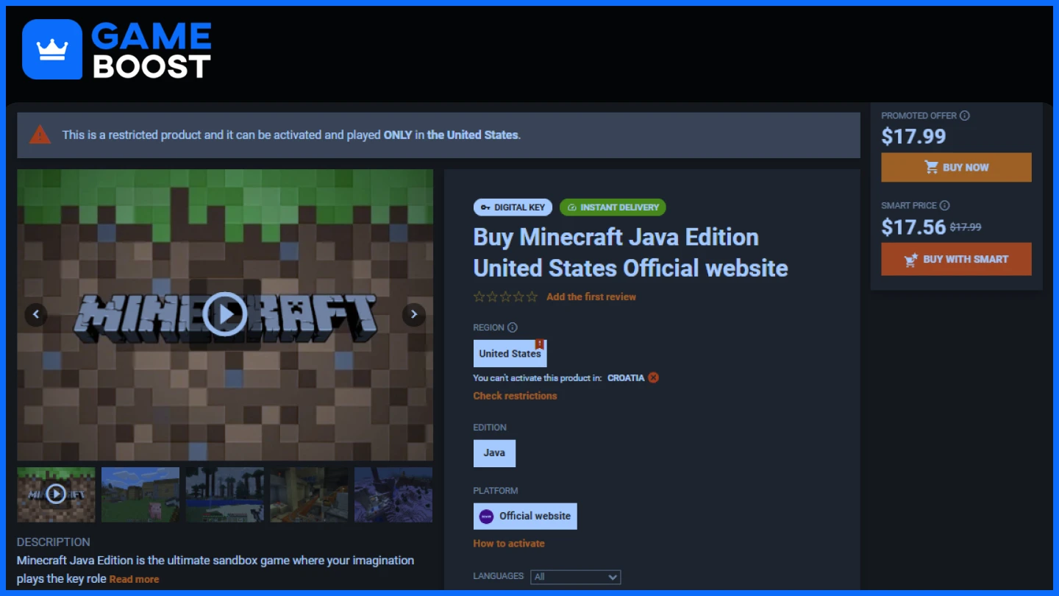Click Buy With Smart button
1059x596 pixels.
pos(956,259)
